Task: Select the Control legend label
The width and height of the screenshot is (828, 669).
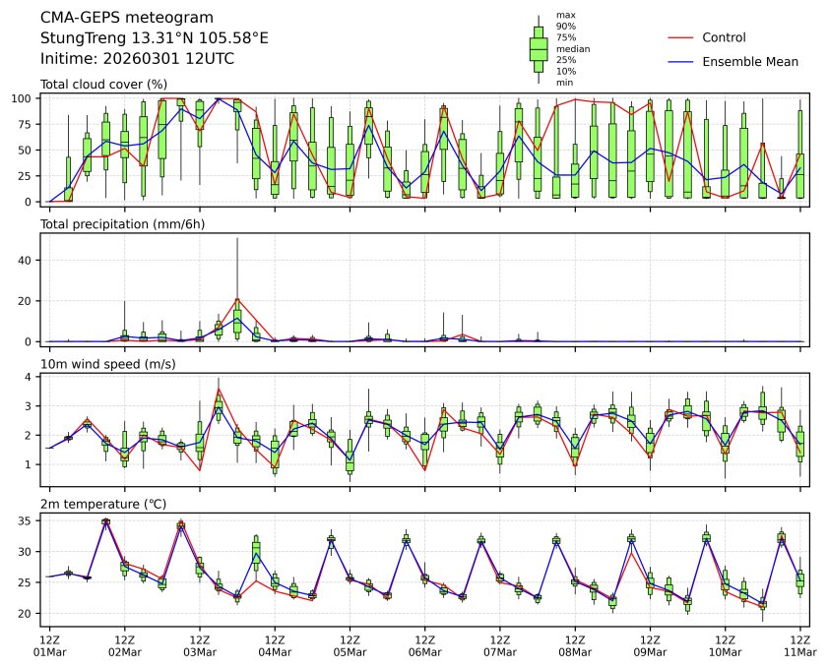Action: [x=724, y=37]
